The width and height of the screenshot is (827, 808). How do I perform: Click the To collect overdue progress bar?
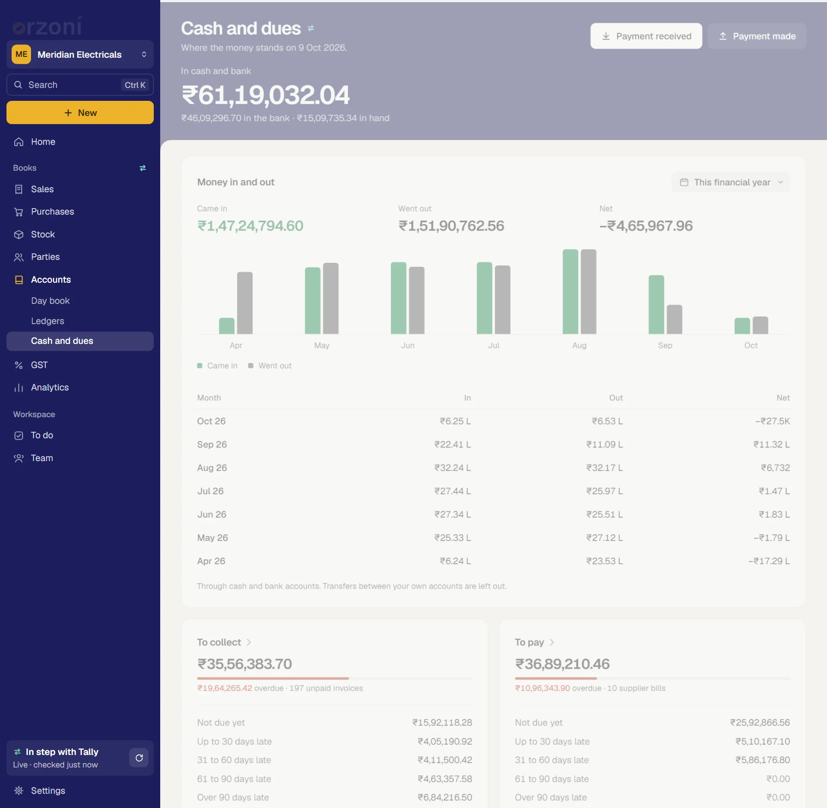tap(335, 678)
